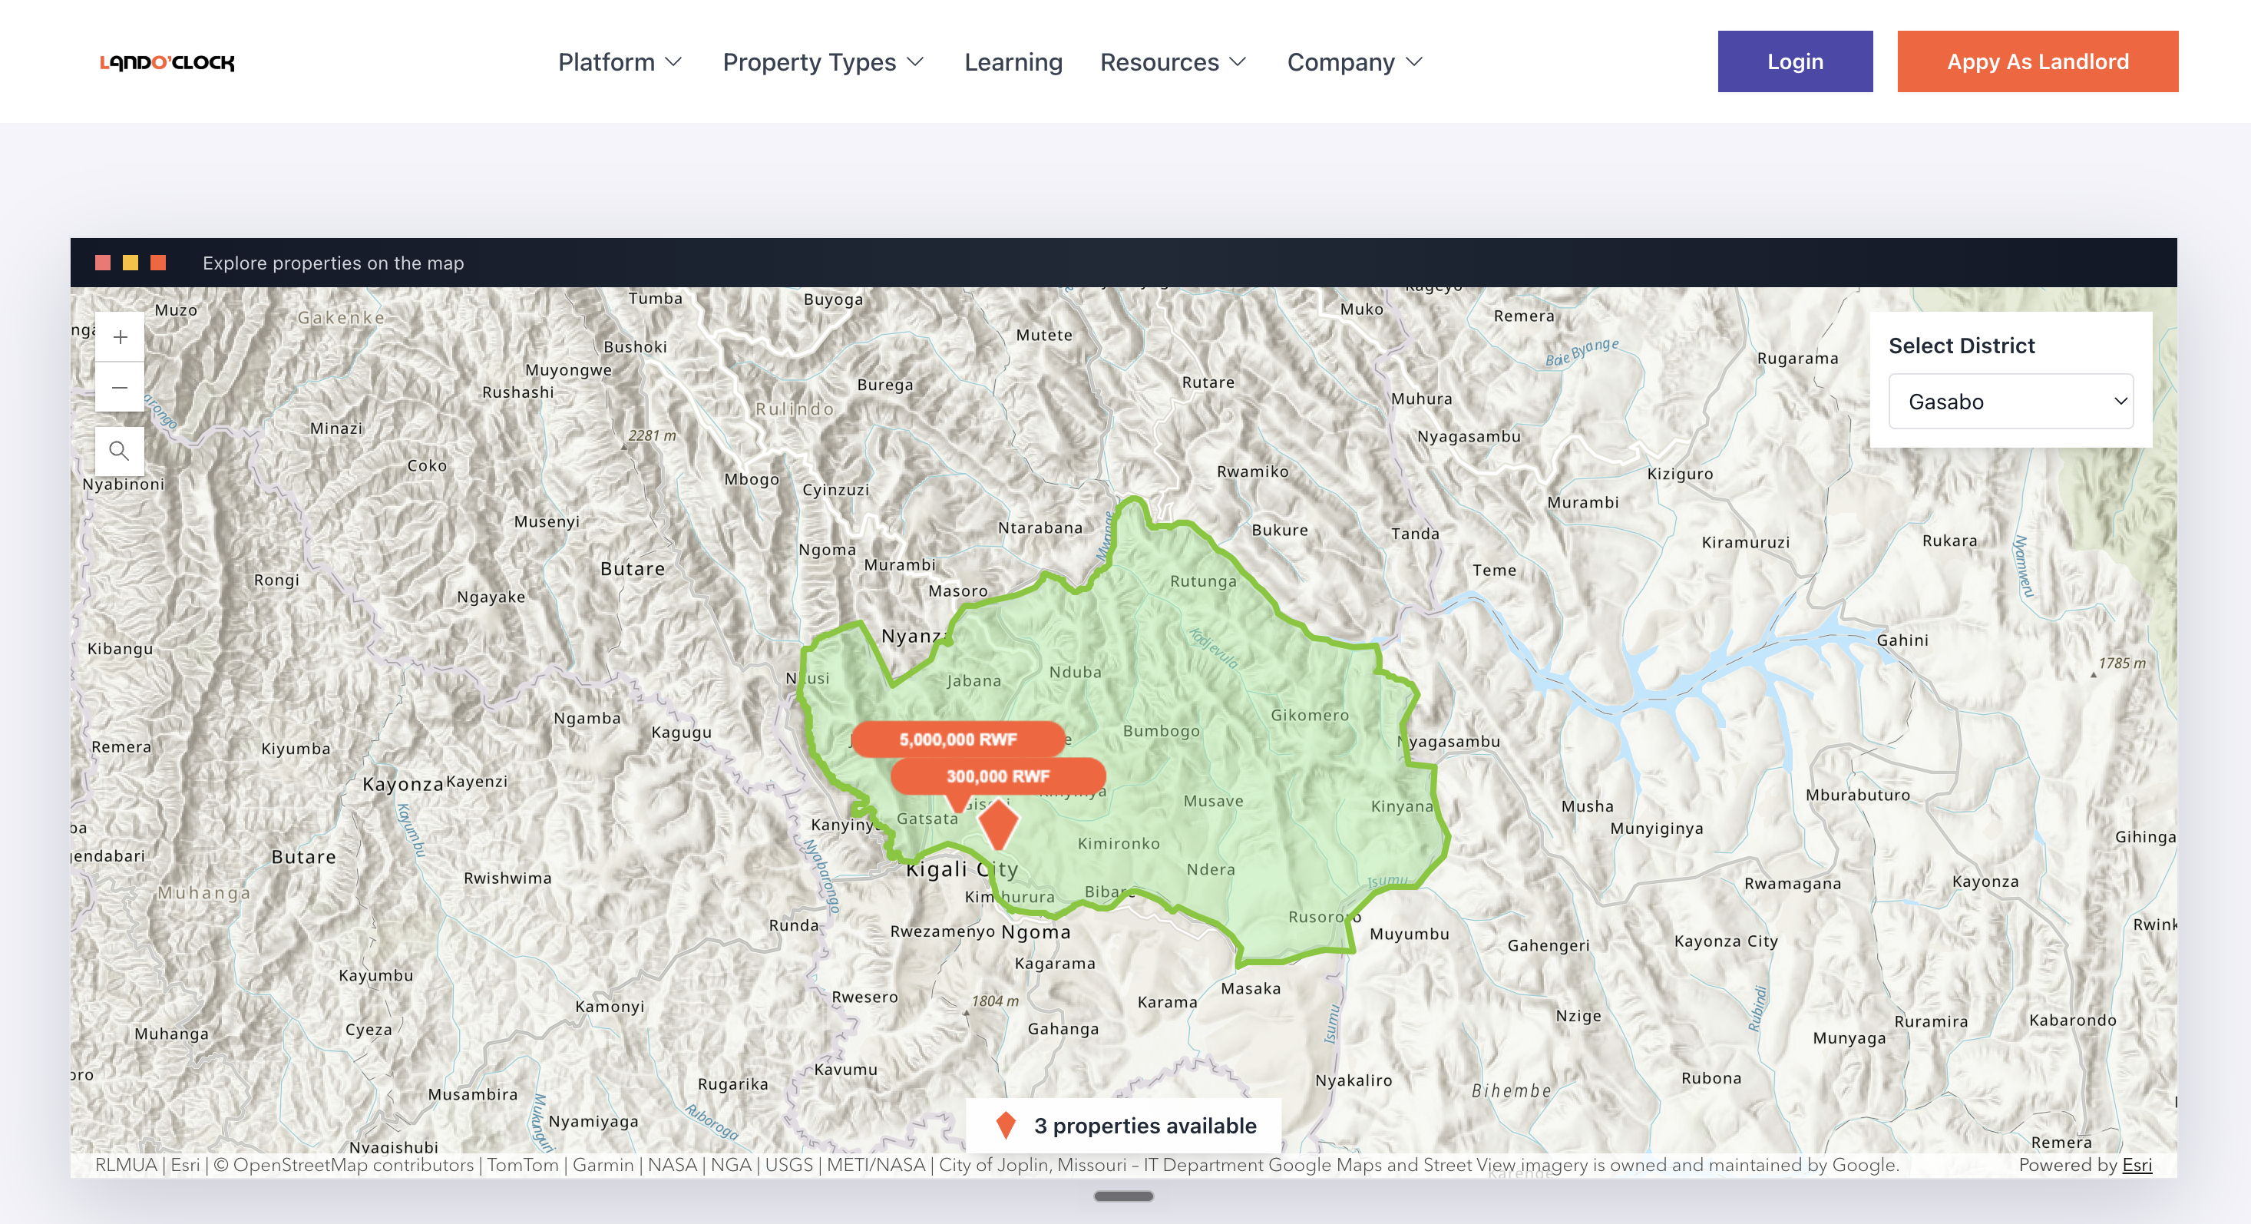Open the Gasabo district dropdown
The image size is (2251, 1224).
click(2011, 402)
